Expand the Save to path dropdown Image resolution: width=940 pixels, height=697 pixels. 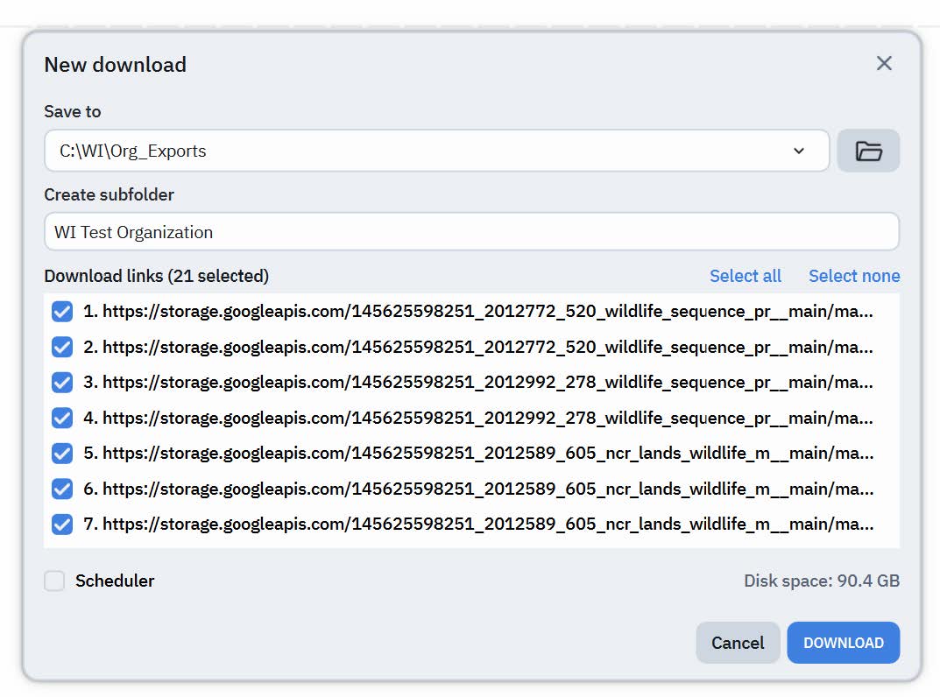(799, 151)
